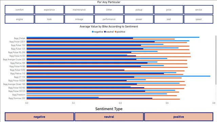The image size is (217, 122).
Task: Click the Bajaj Dominar 250 label
Action: tap(17, 98)
